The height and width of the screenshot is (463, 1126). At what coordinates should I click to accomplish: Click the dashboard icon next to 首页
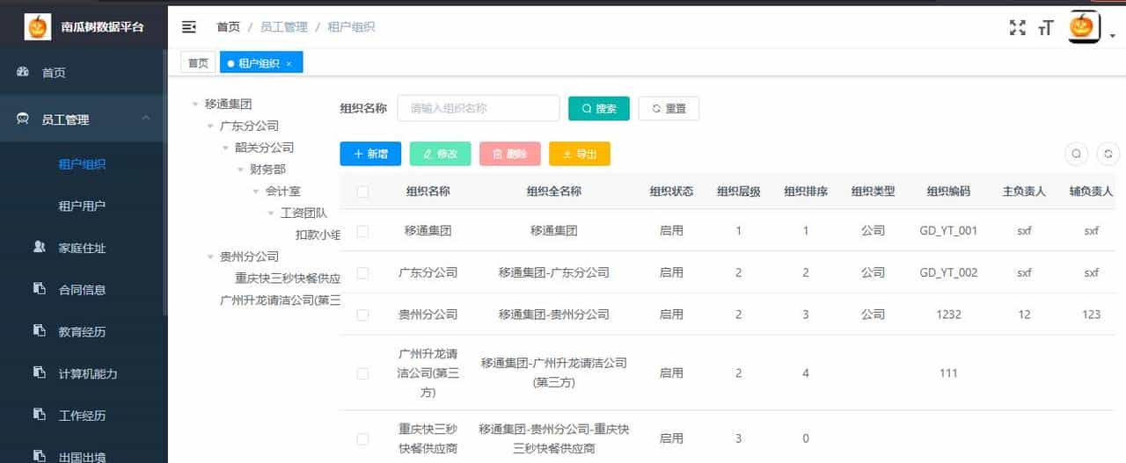[24, 72]
